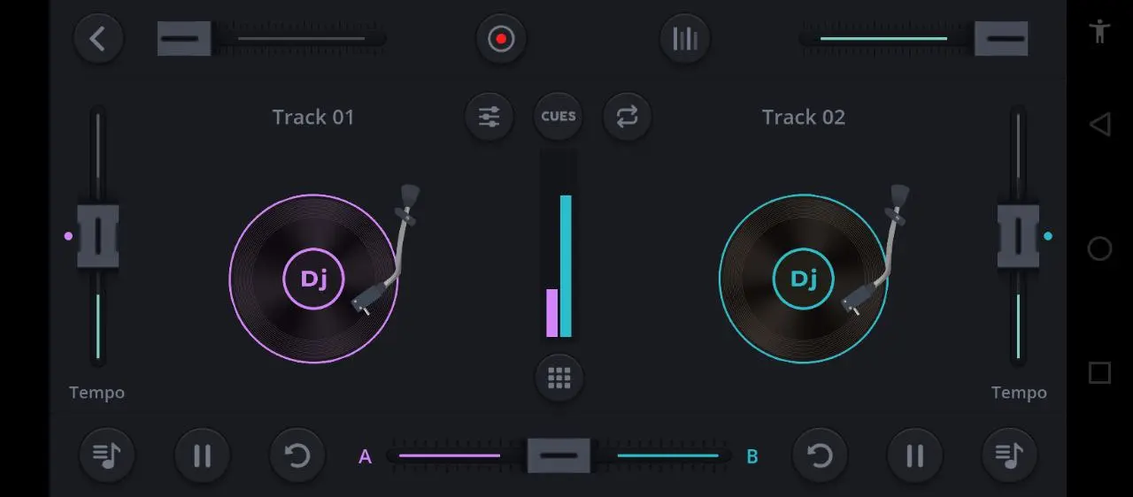1133x497 pixels.
Task: Tap the Android back triangle button
Action: pos(1099,125)
